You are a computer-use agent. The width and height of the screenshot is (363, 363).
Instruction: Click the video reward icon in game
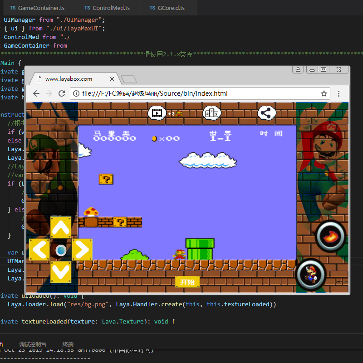(157, 113)
